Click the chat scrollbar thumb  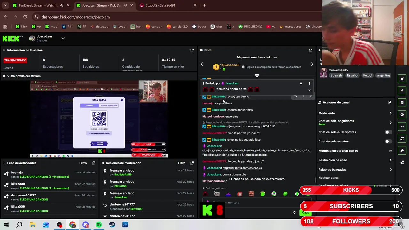(315, 180)
